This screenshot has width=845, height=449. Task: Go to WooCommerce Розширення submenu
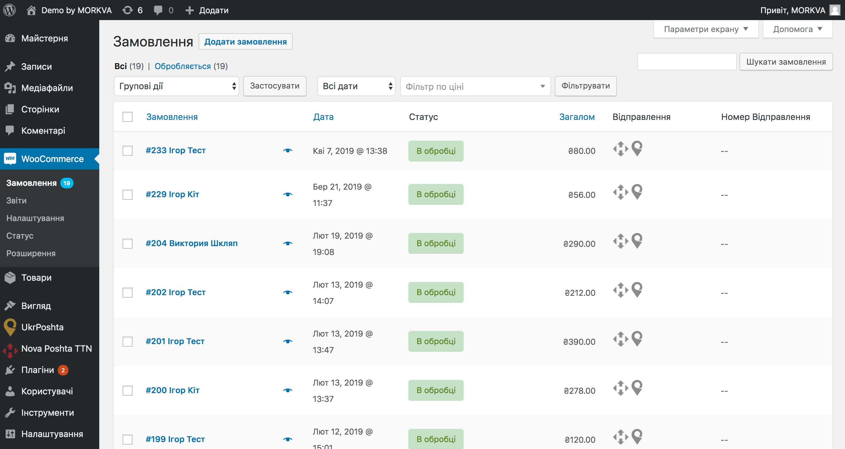[31, 253]
